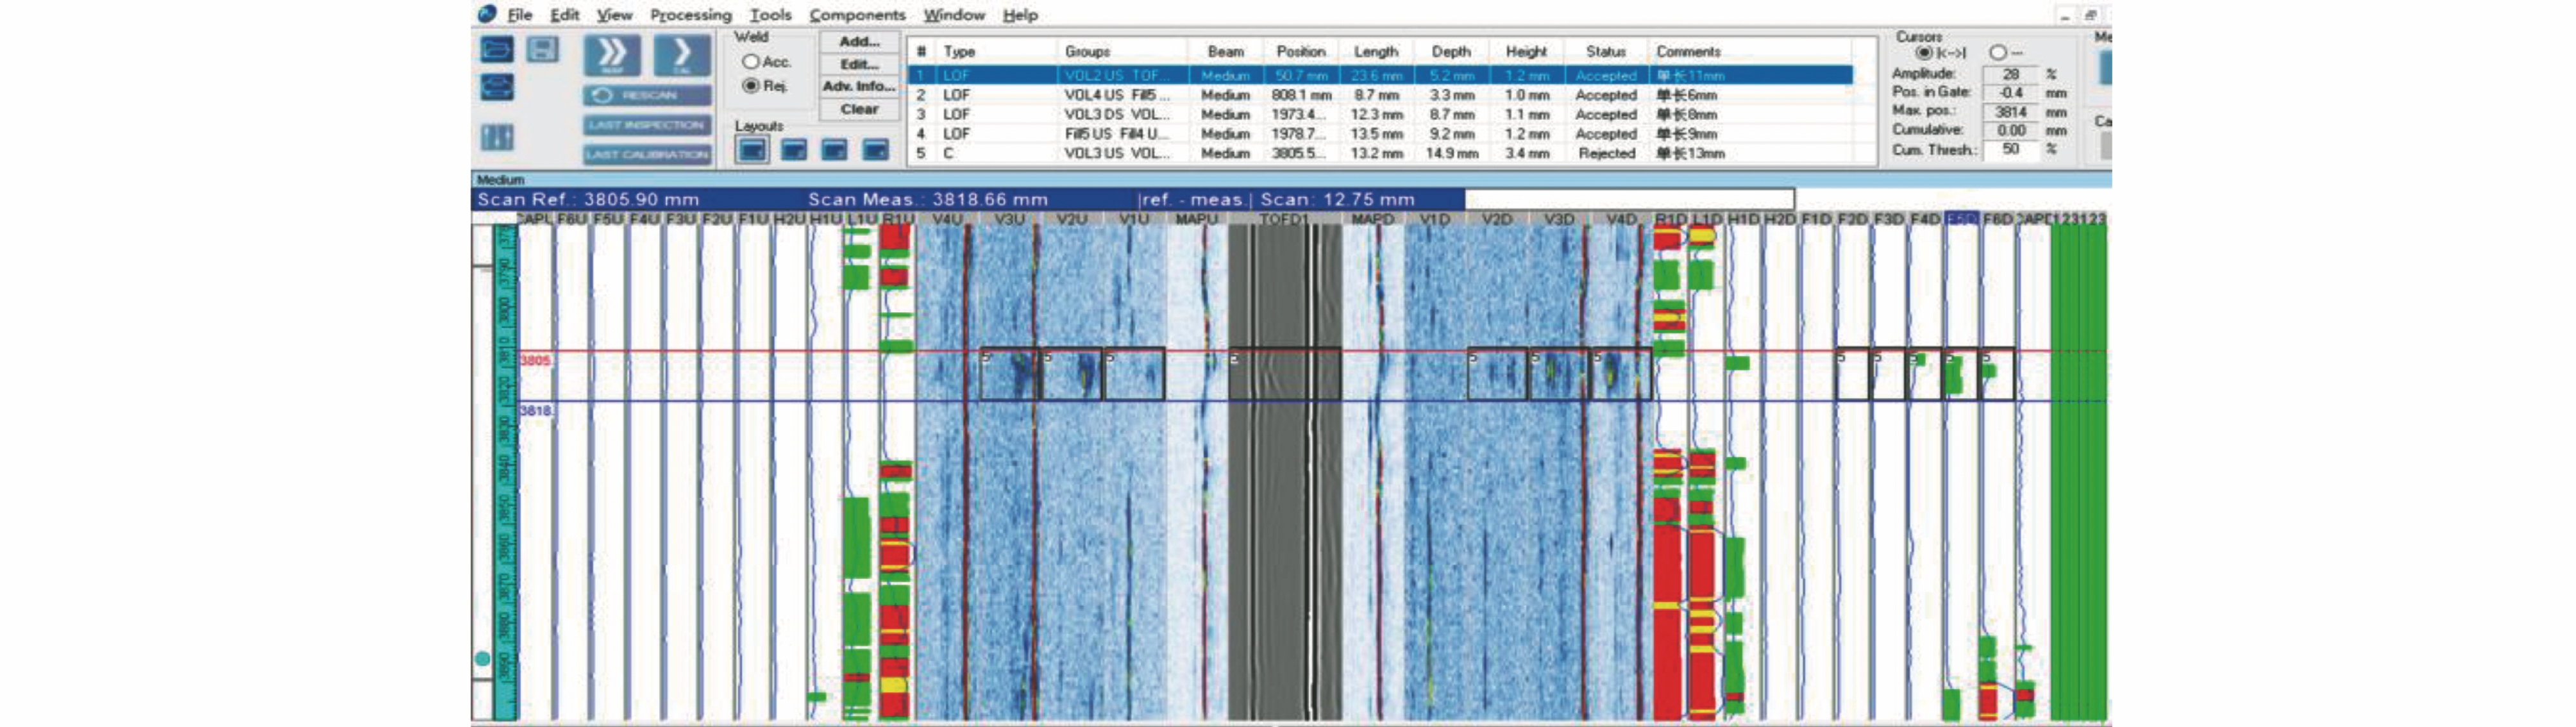Click the Adv. Info... button

pyautogui.click(x=859, y=87)
